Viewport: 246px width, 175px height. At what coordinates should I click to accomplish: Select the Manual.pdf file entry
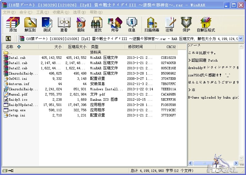18,94
